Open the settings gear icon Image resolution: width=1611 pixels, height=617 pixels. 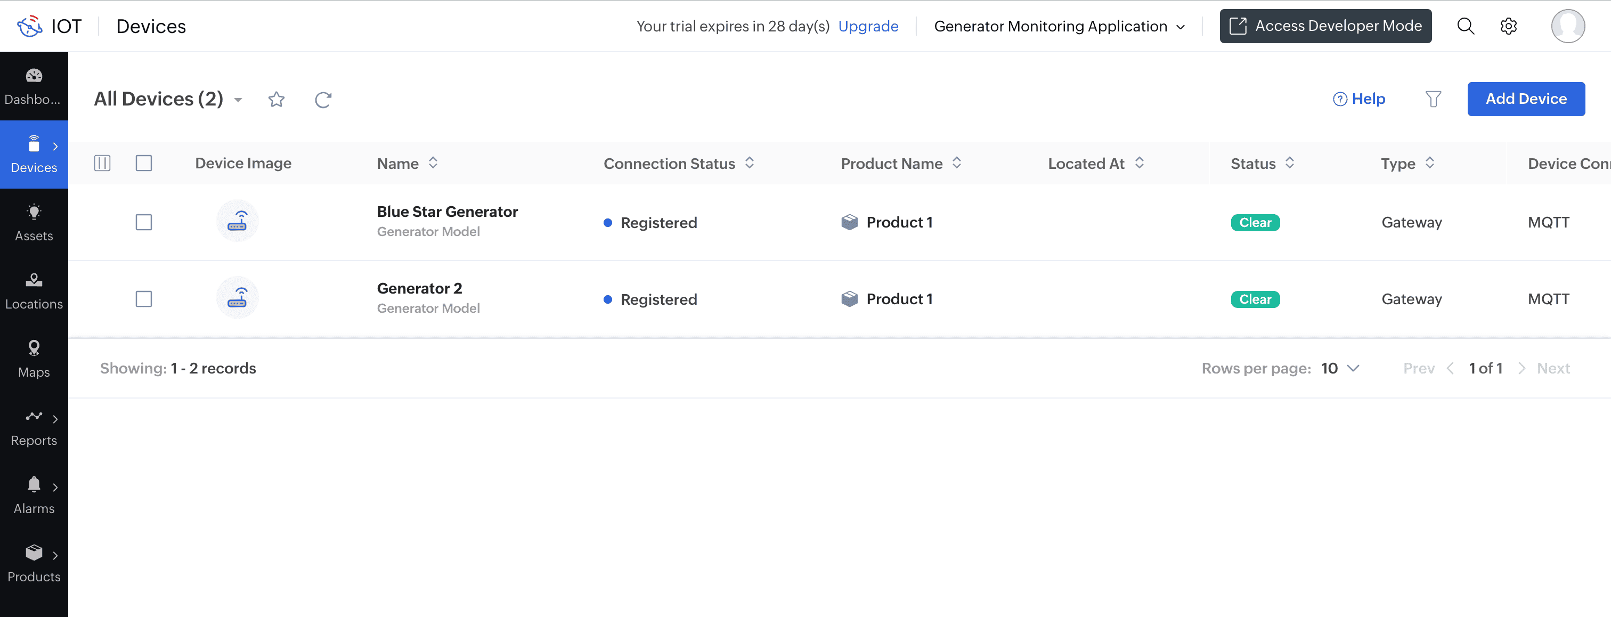point(1508,26)
